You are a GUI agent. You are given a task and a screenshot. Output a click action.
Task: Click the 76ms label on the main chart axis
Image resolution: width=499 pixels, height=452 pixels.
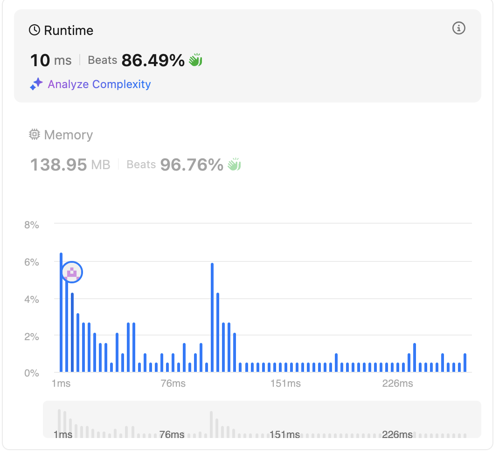(x=173, y=384)
